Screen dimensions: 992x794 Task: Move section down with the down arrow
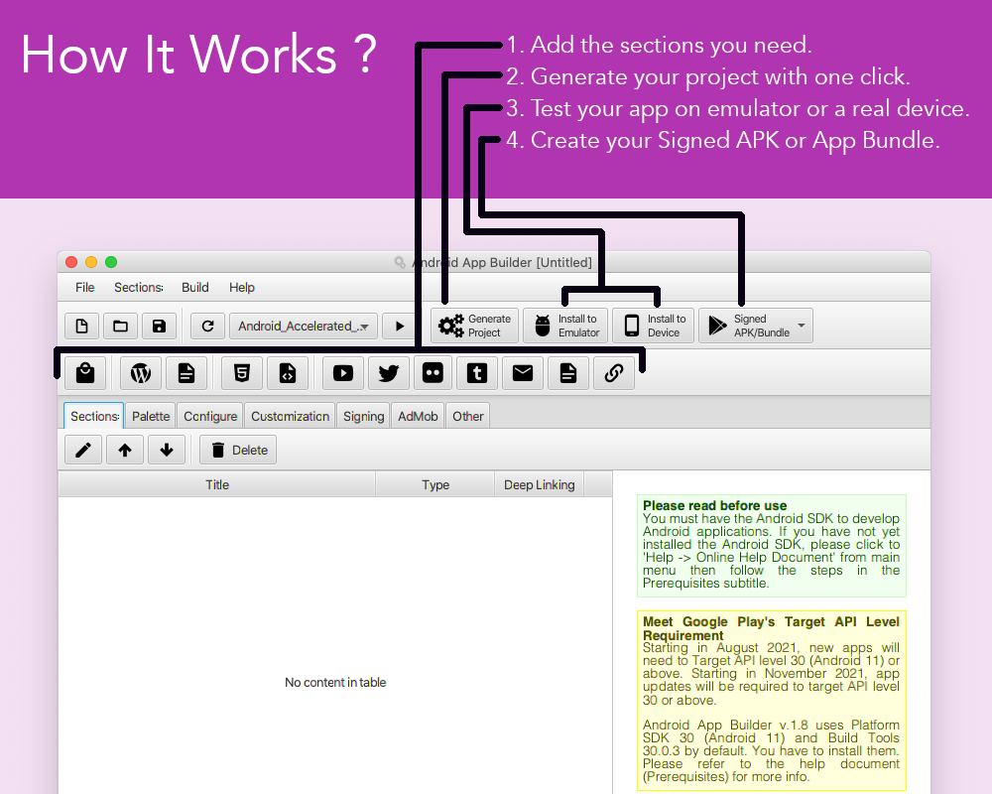point(167,451)
